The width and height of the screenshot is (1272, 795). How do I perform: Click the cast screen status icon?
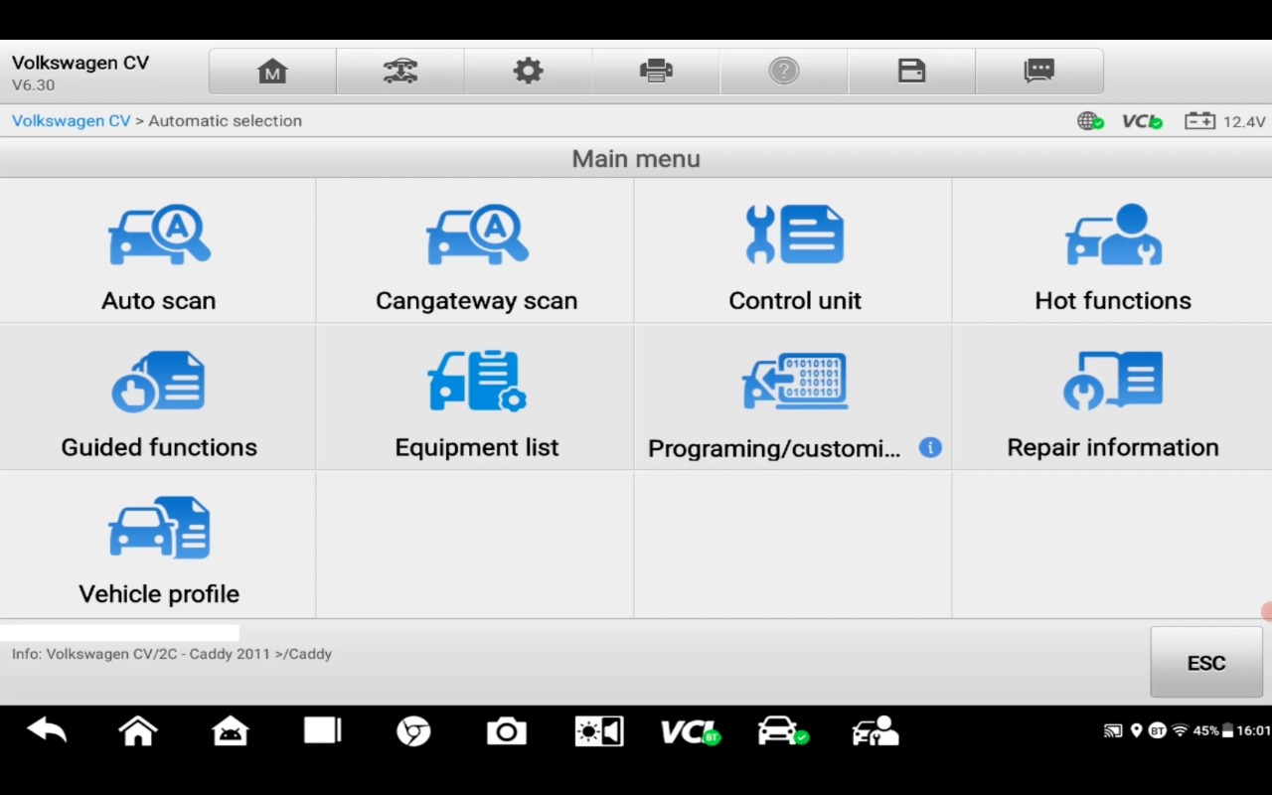(x=1113, y=730)
